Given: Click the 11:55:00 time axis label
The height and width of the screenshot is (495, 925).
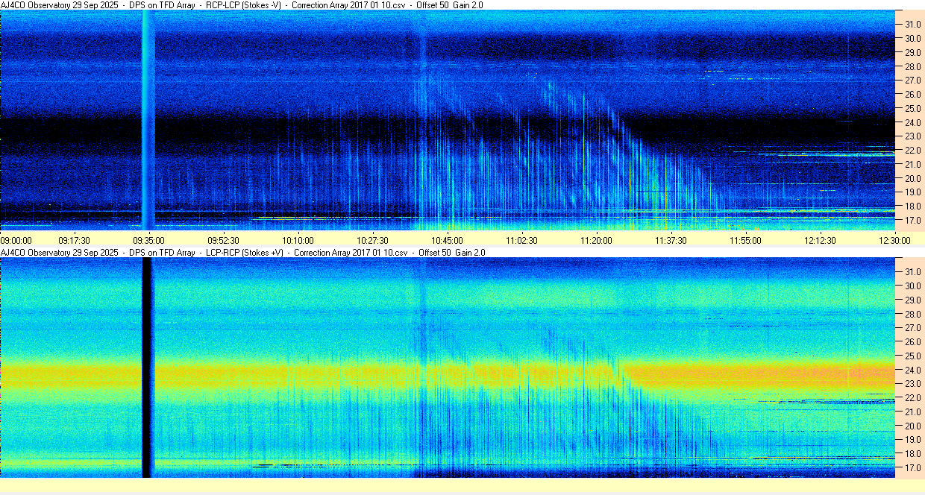Looking at the screenshot, I should point(745,240).
